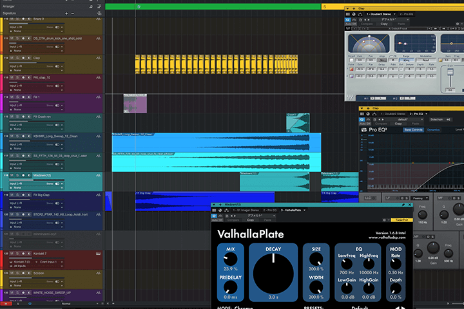Viewport: 464px width, 309px height.
Task: Enable monitor on the Clap track
Action: tap(29, 58)
